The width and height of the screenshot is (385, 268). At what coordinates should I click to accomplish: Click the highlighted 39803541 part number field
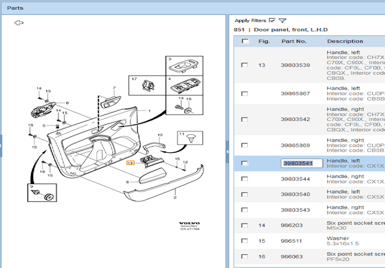click(302, 163)
